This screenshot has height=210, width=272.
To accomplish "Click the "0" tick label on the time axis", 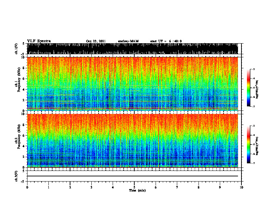I will tap(27, 187).
